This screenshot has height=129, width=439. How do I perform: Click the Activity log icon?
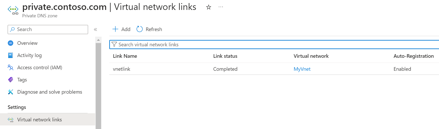click(10, 55)
